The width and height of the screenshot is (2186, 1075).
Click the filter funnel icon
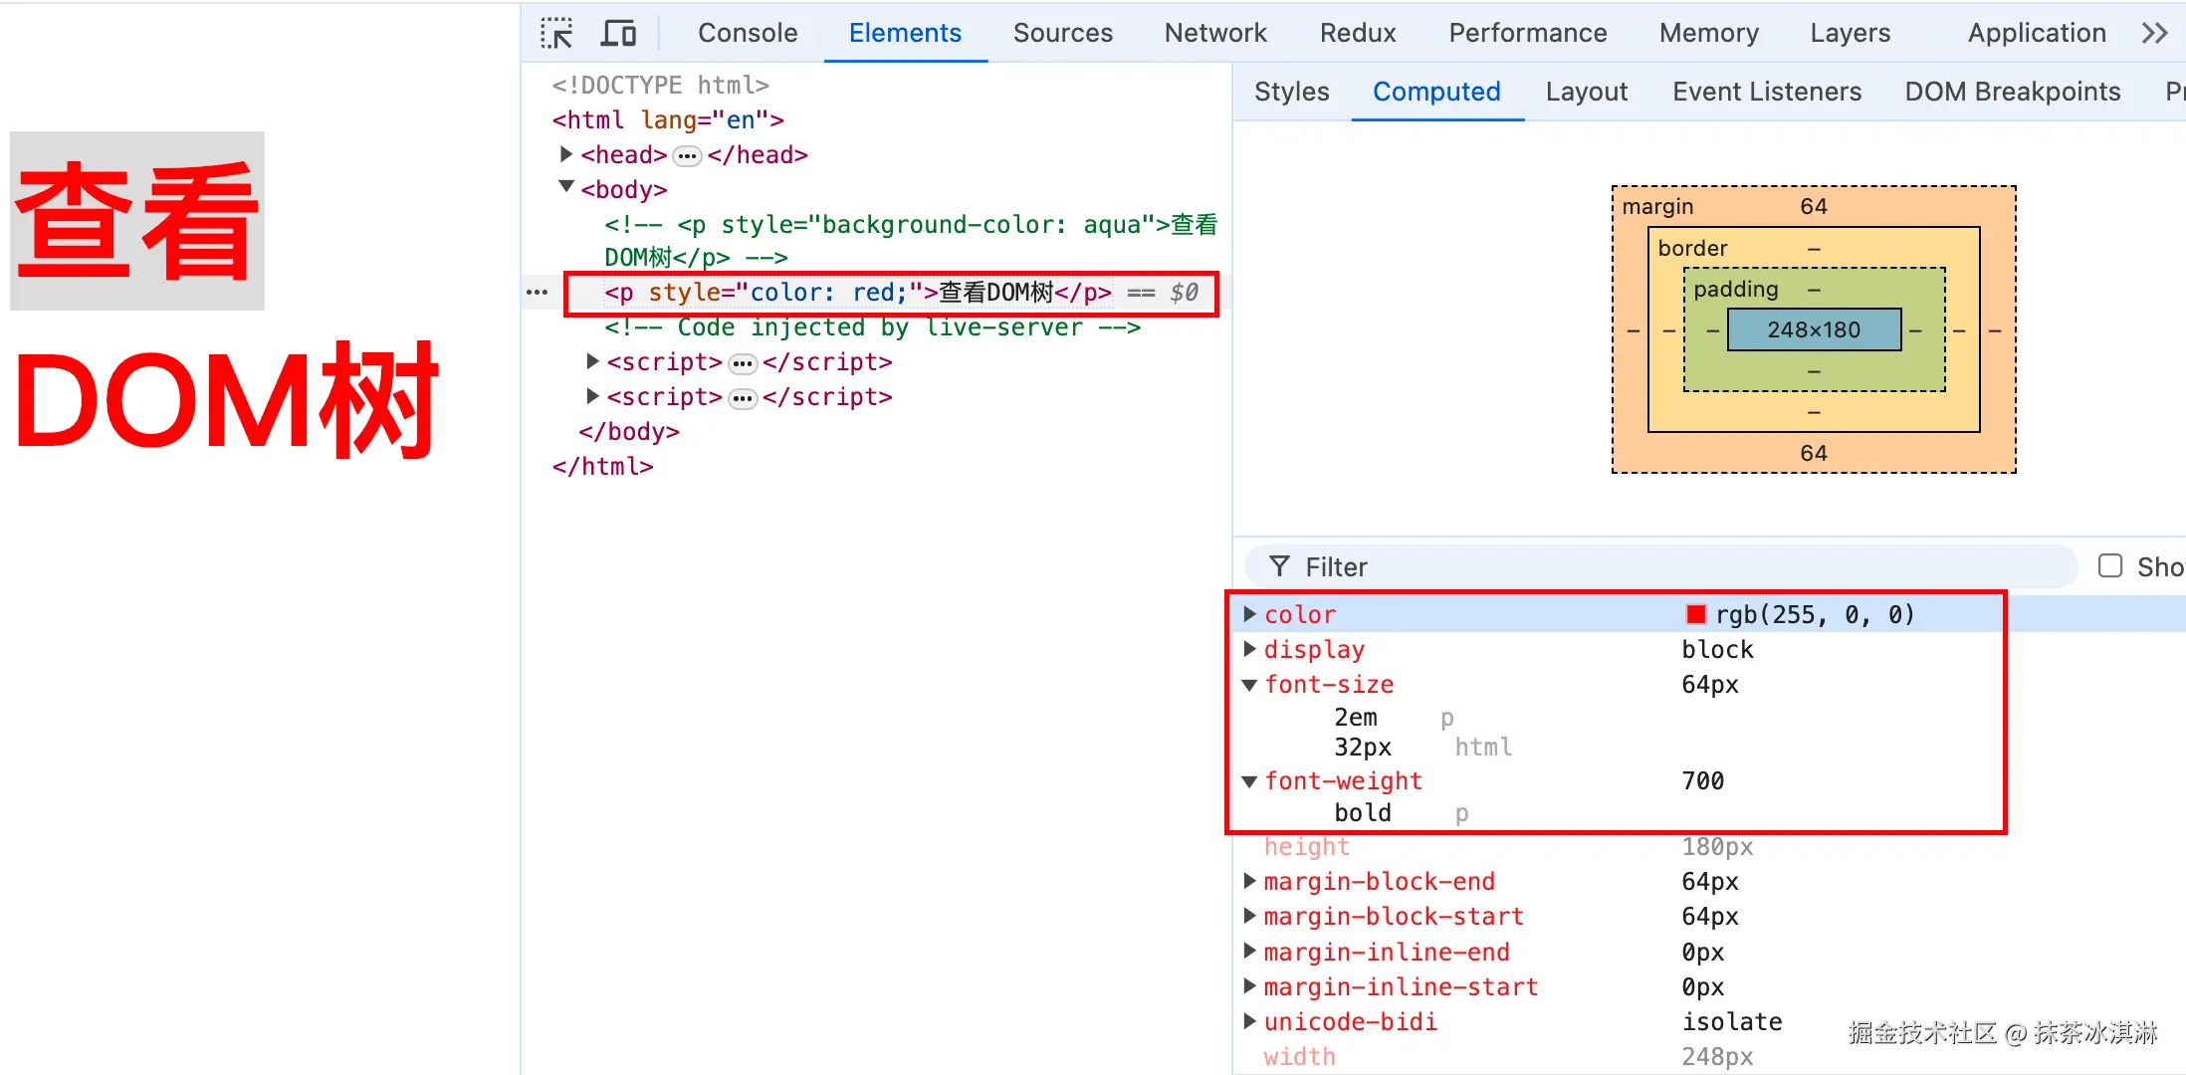pos(1279,566)
